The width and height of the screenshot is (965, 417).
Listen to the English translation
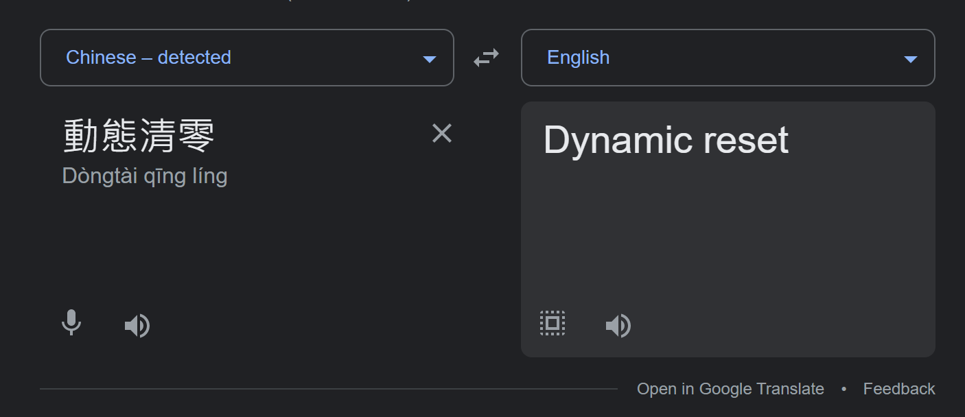pos(618,326)
